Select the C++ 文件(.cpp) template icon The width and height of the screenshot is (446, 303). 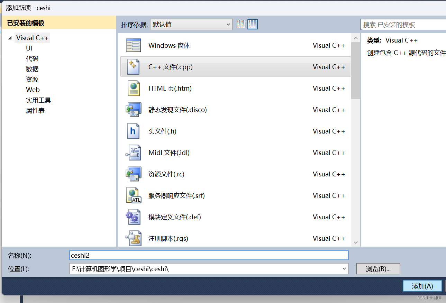pos(133,66)
